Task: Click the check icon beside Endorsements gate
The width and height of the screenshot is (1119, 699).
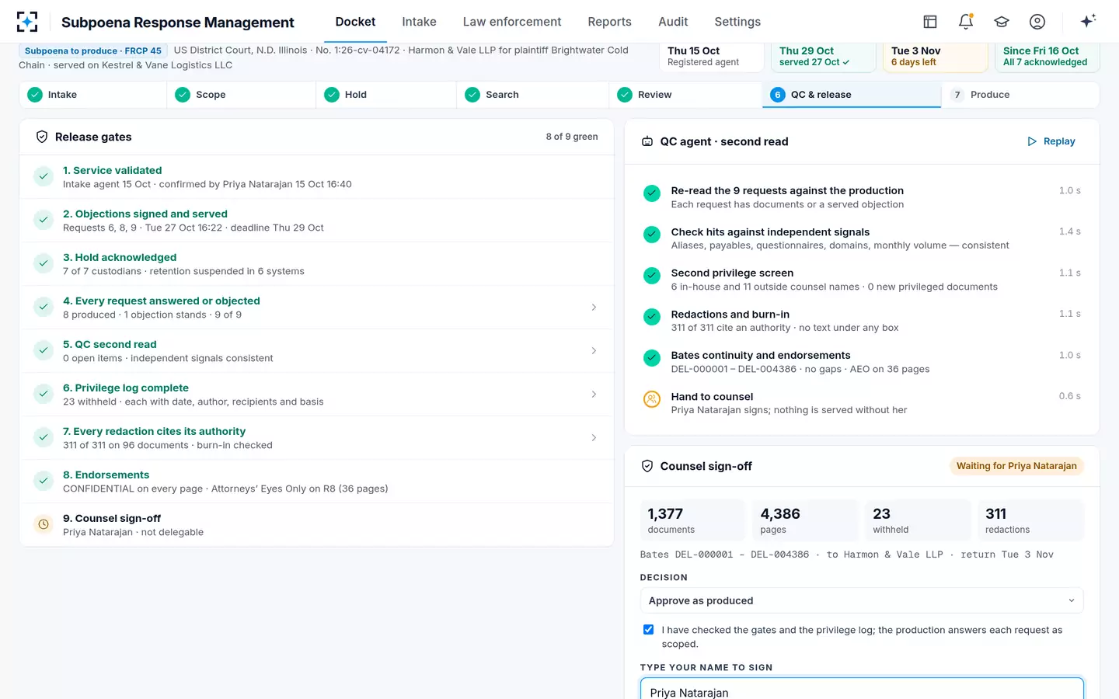Action: coord(44,481)
